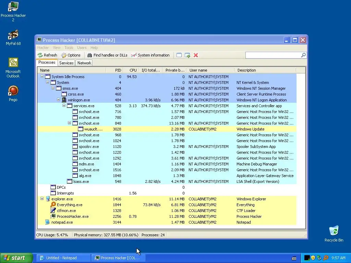Click the find window and thread icon
This screenshot has width=351, height=263.
(187, 55)
